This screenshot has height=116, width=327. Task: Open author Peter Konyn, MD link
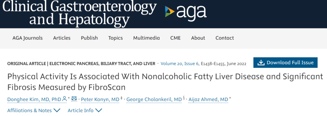click(100, 100)
